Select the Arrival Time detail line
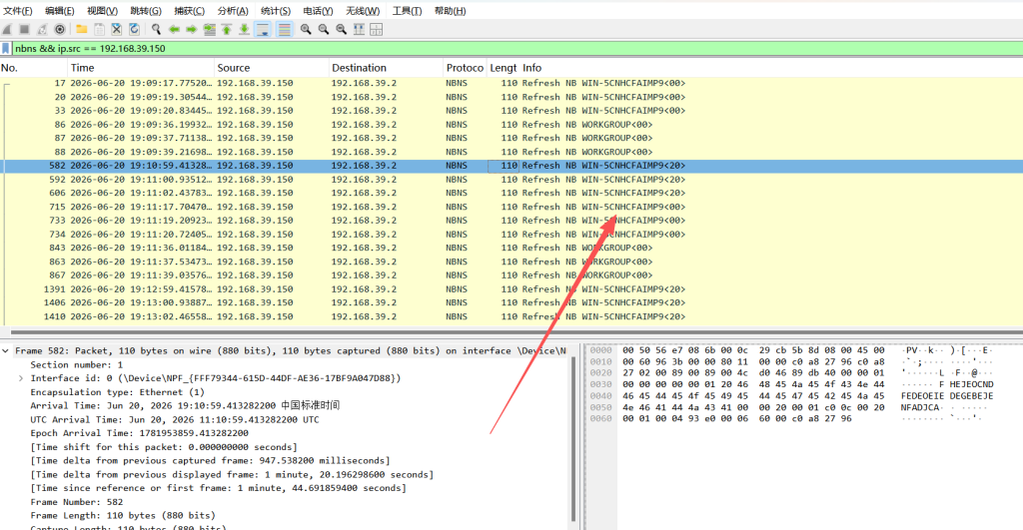This screenshot has height=530, width=1023. pos(185,405)
